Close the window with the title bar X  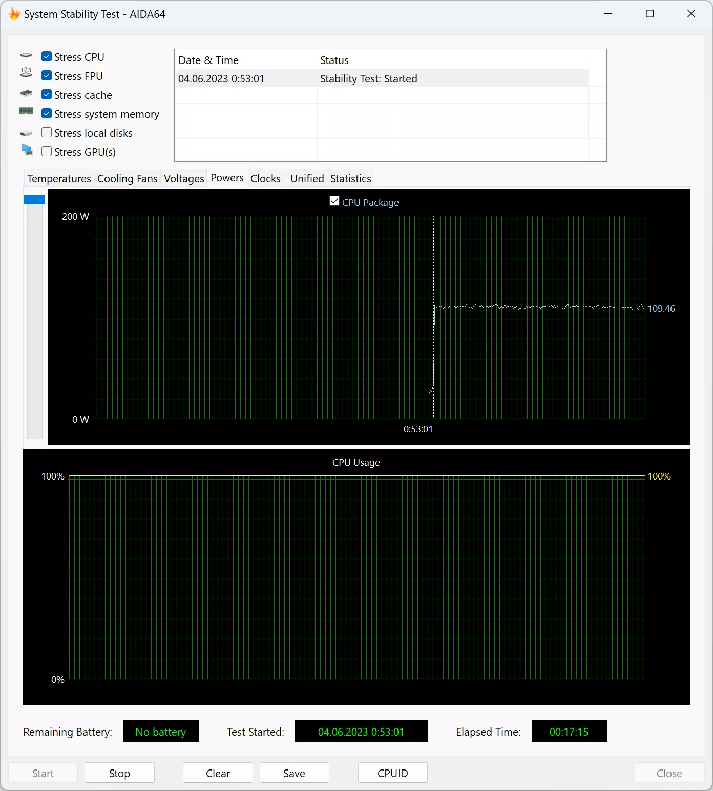(x=691, y=14)
